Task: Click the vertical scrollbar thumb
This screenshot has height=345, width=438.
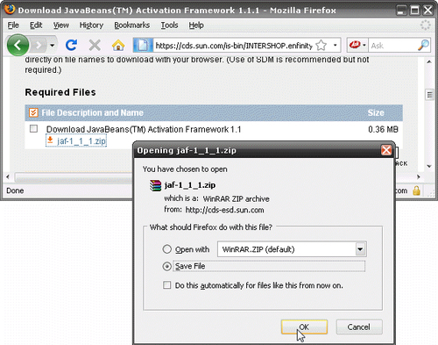Action: [x=429, y=95]
